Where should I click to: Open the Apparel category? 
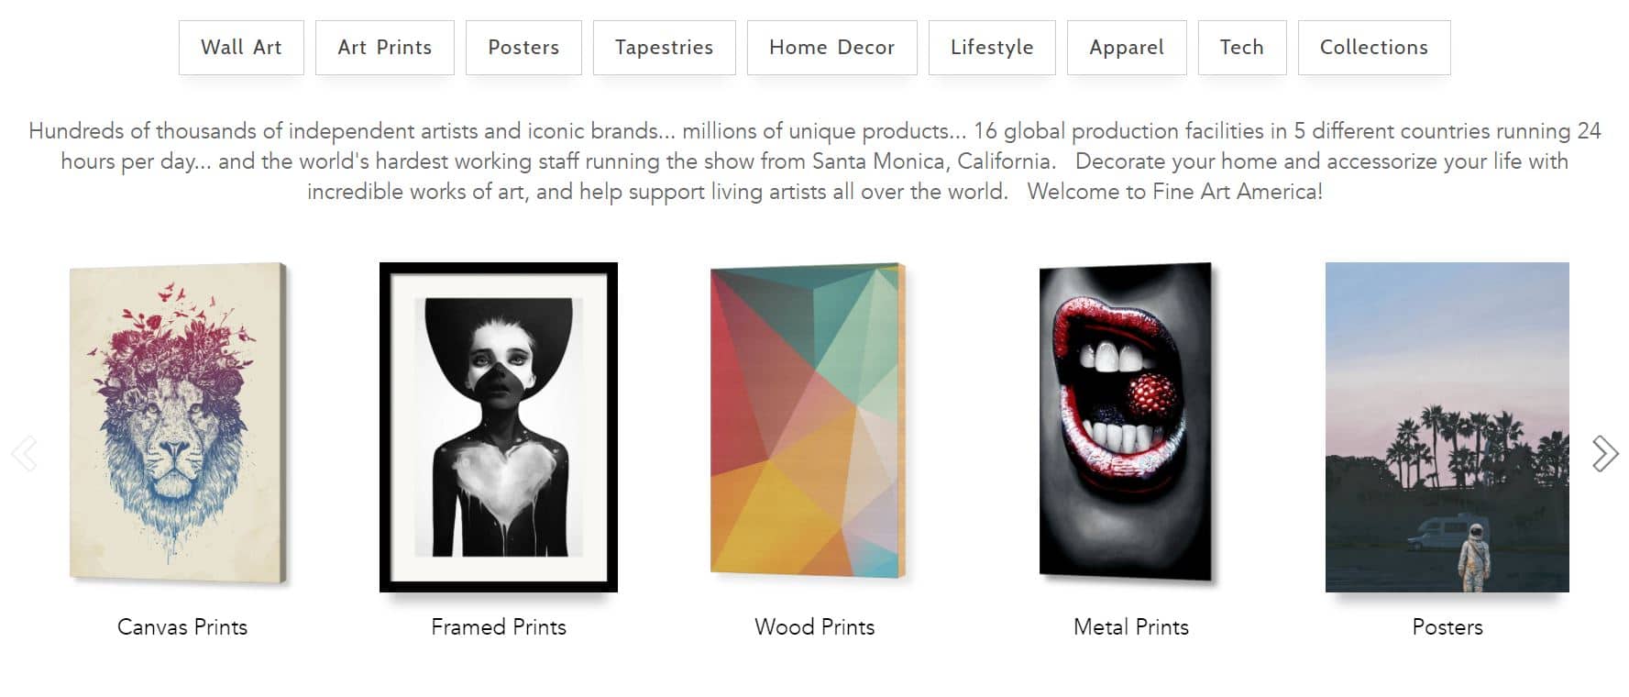pyautogui.click(x=1127, y=48)
